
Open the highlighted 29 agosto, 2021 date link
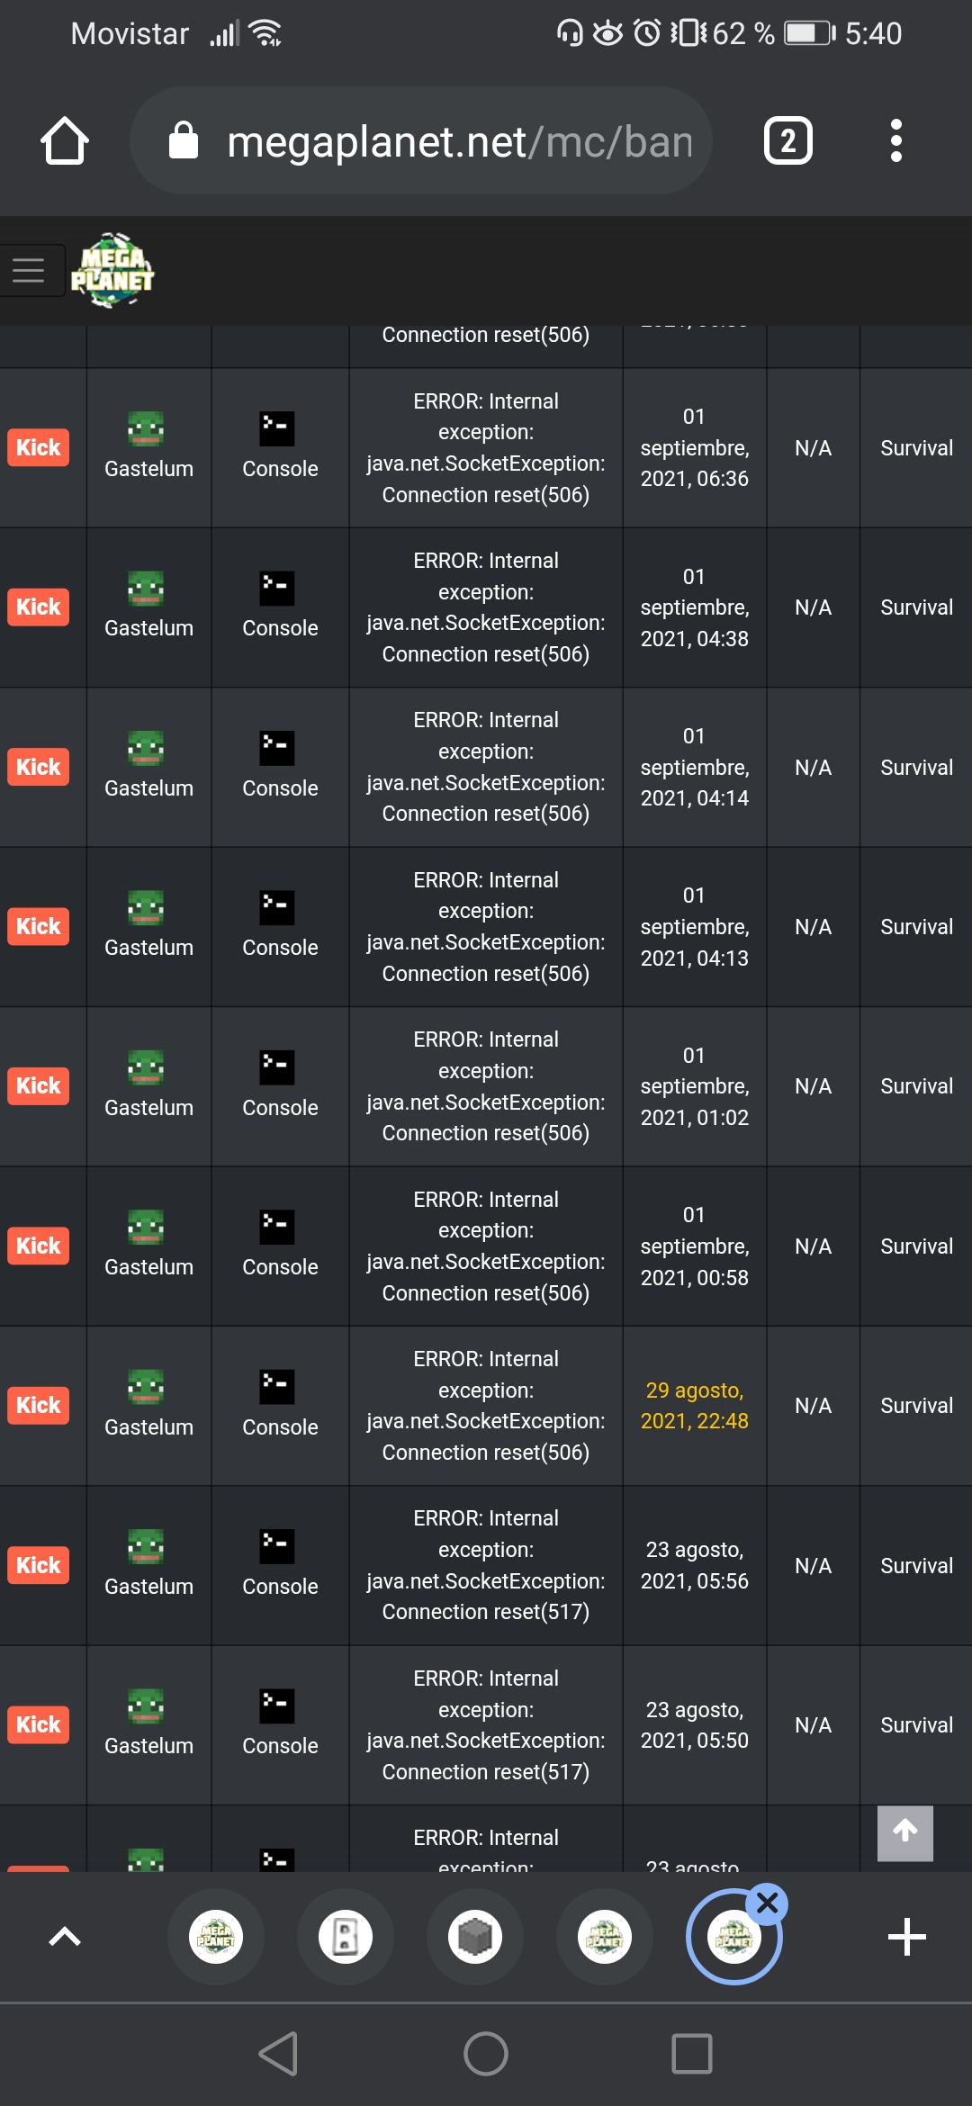pos(694,1405)
